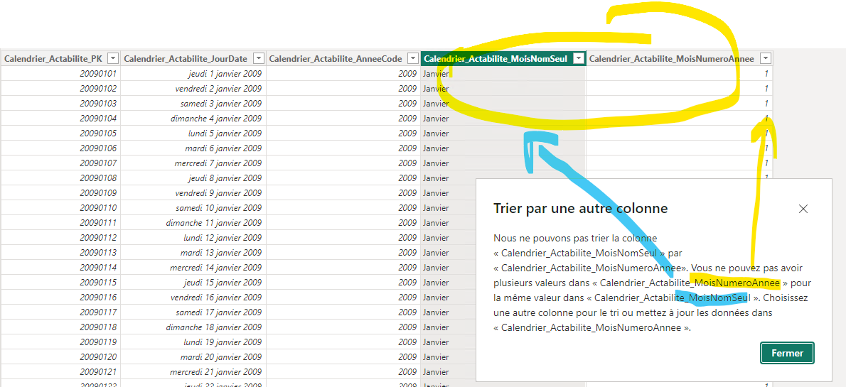Image resolution: width=846 pixels, height=387 pixels.
Task: Click the date cell dimanche 18 janvier 2009
Action: 193,327
